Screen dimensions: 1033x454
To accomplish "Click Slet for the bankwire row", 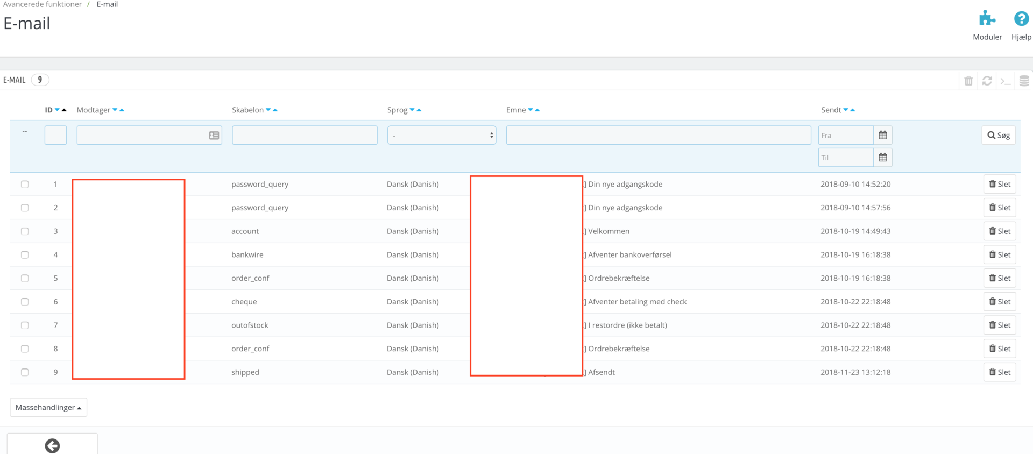I will click(1000, 254).
